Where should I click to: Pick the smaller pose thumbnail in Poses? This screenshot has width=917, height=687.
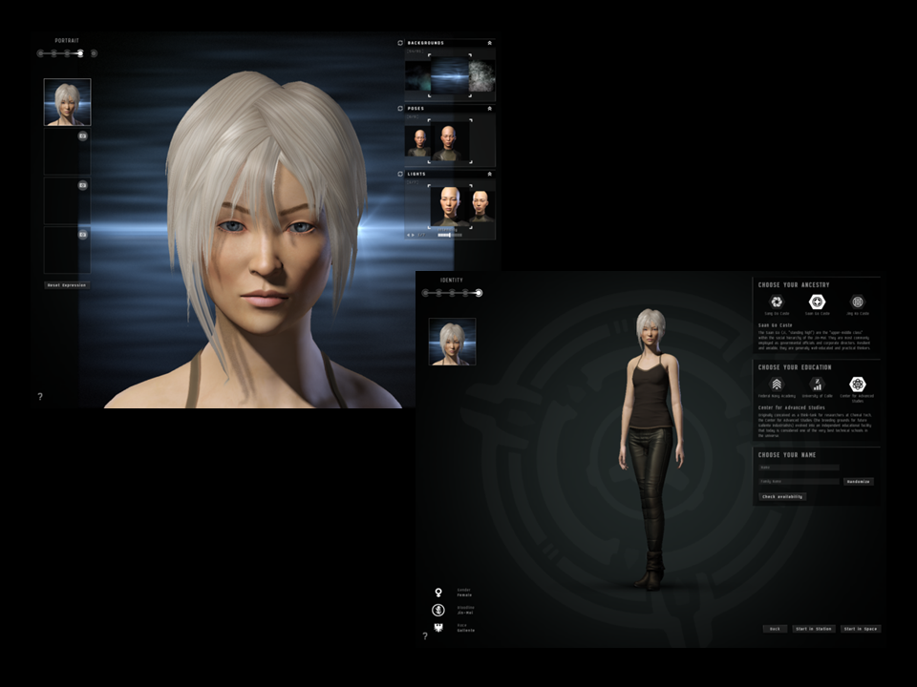coord(418,142)
